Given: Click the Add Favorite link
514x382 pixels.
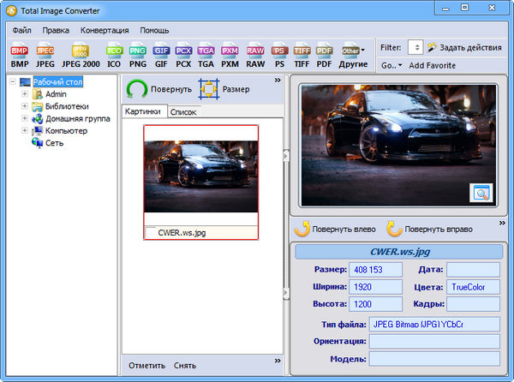Looking at the screenshot, I should point(433,66).
